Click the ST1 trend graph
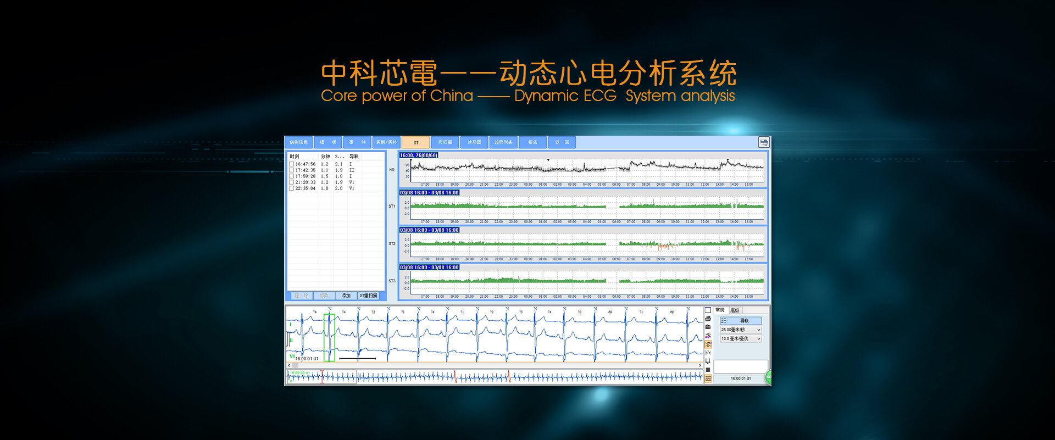The image size is (1055, 440). pos(587,208)
